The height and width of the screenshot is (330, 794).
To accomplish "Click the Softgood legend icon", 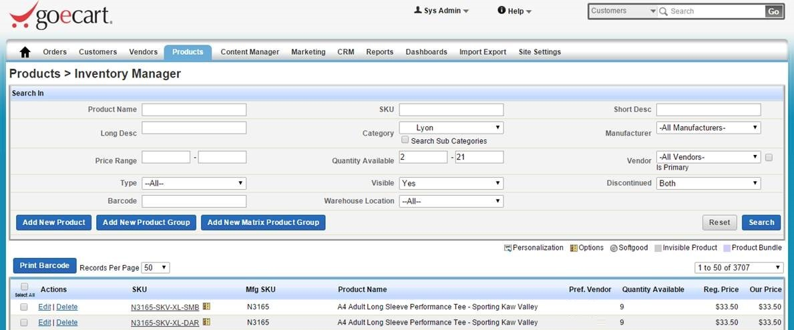I will [613, 248].
